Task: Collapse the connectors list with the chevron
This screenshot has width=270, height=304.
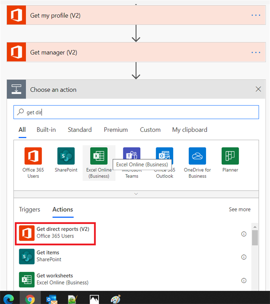Action: (136, 194)
